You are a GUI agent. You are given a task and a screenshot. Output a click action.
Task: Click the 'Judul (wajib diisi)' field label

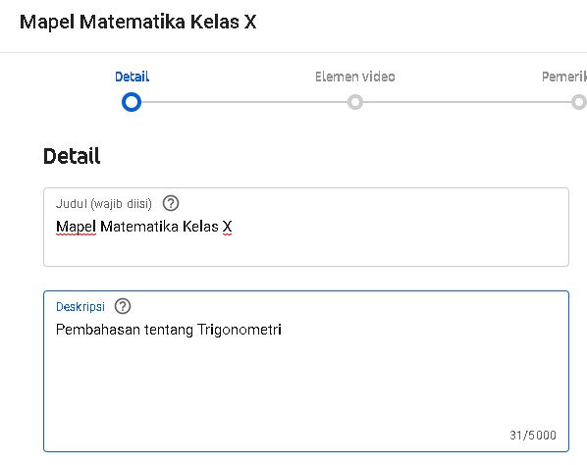coord(104,204)
